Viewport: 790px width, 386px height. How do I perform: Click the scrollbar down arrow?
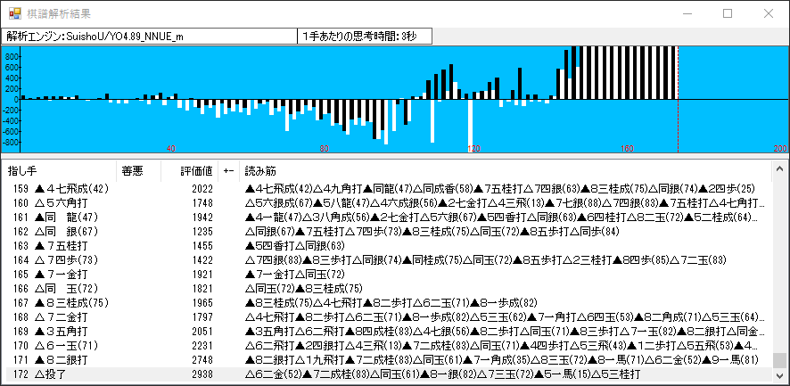779,375
